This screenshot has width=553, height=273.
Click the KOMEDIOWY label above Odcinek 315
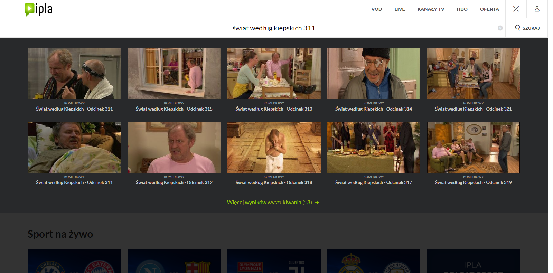coord(174,103)
